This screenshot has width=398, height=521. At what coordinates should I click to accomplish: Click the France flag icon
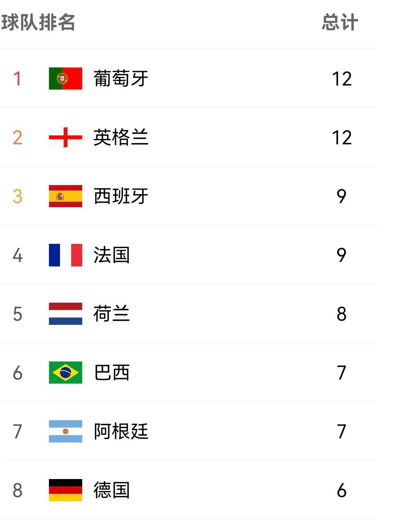click(x=66, y=255)
